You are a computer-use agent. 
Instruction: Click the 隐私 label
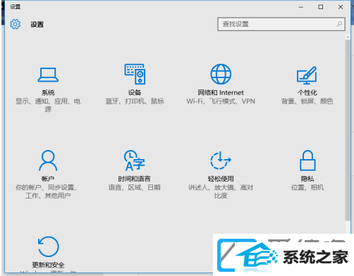tap(307, 179)
